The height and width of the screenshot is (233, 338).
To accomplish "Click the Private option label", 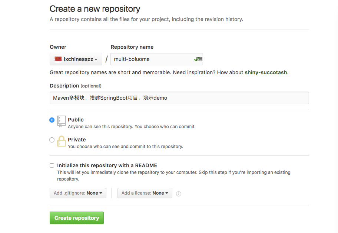I will [77, 140].
